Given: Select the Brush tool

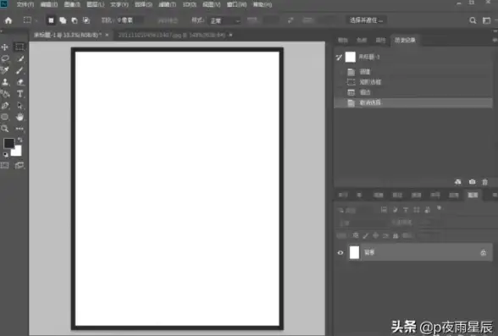Looking at the screenshot, I should click(19, 70).
